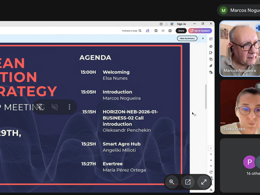Open the presentation in a new window

tap(188, 182)
